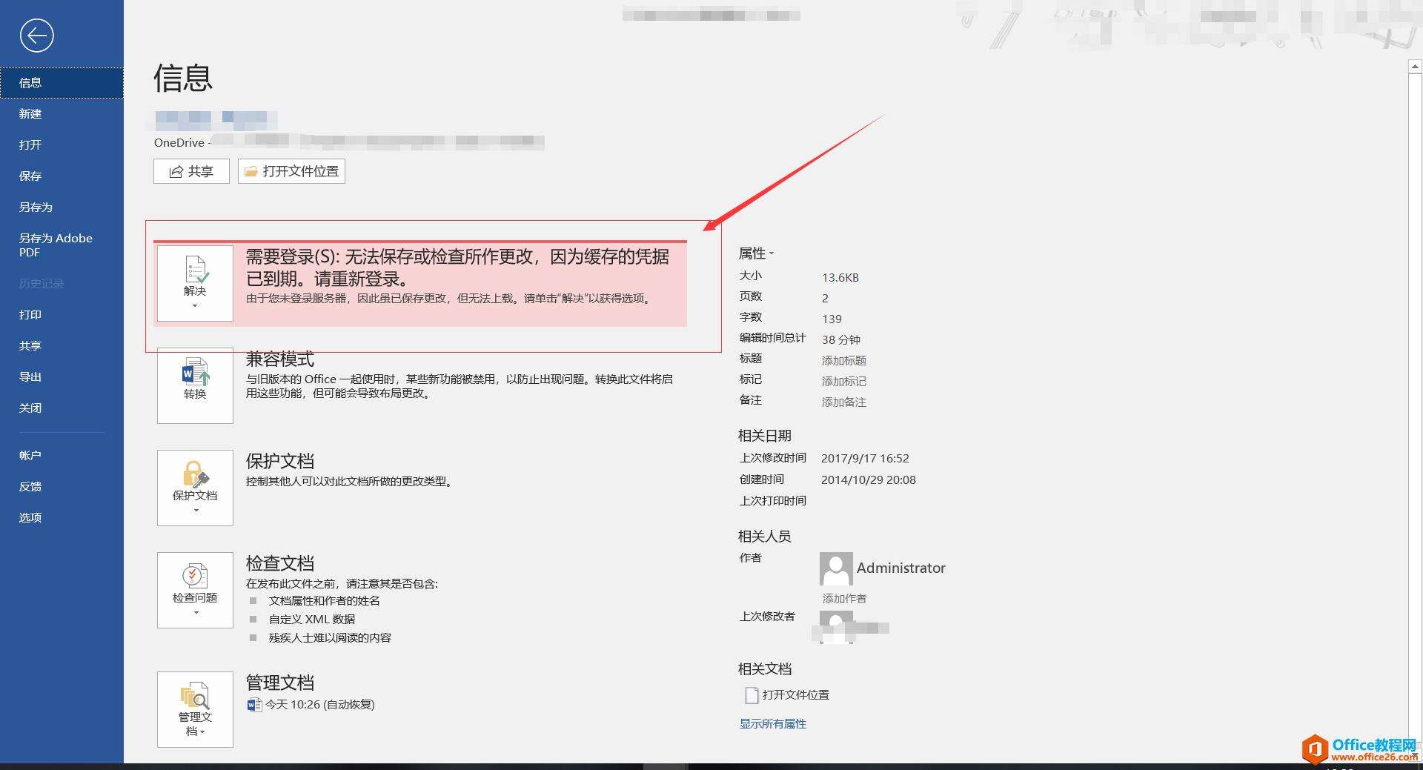Select 共享 in the sidebar
This screenshot has width=1423, height=770.
click(62, 346)
